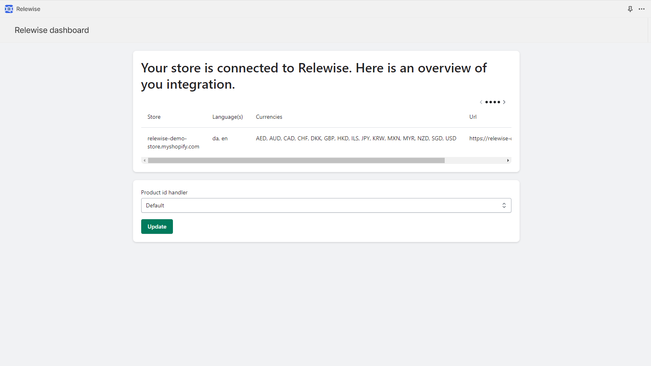The image size is (651, 366).
Task: Open the Product id handler dropdown
Action: [326, 205]
